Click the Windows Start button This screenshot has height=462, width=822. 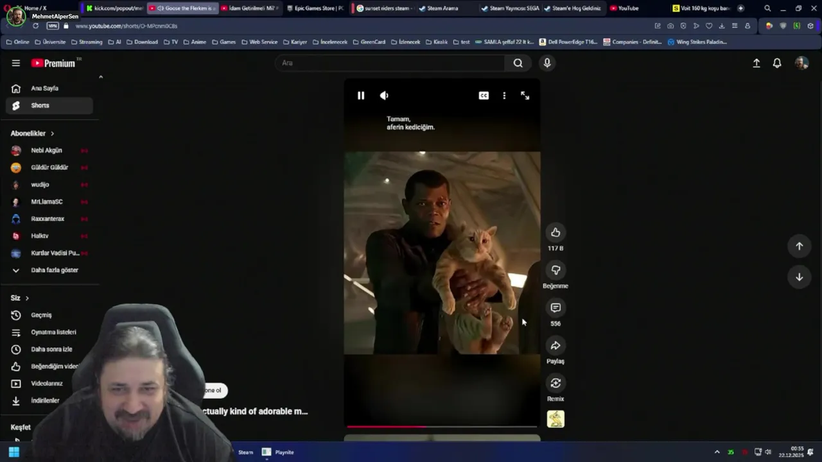[x=13, y=452]
